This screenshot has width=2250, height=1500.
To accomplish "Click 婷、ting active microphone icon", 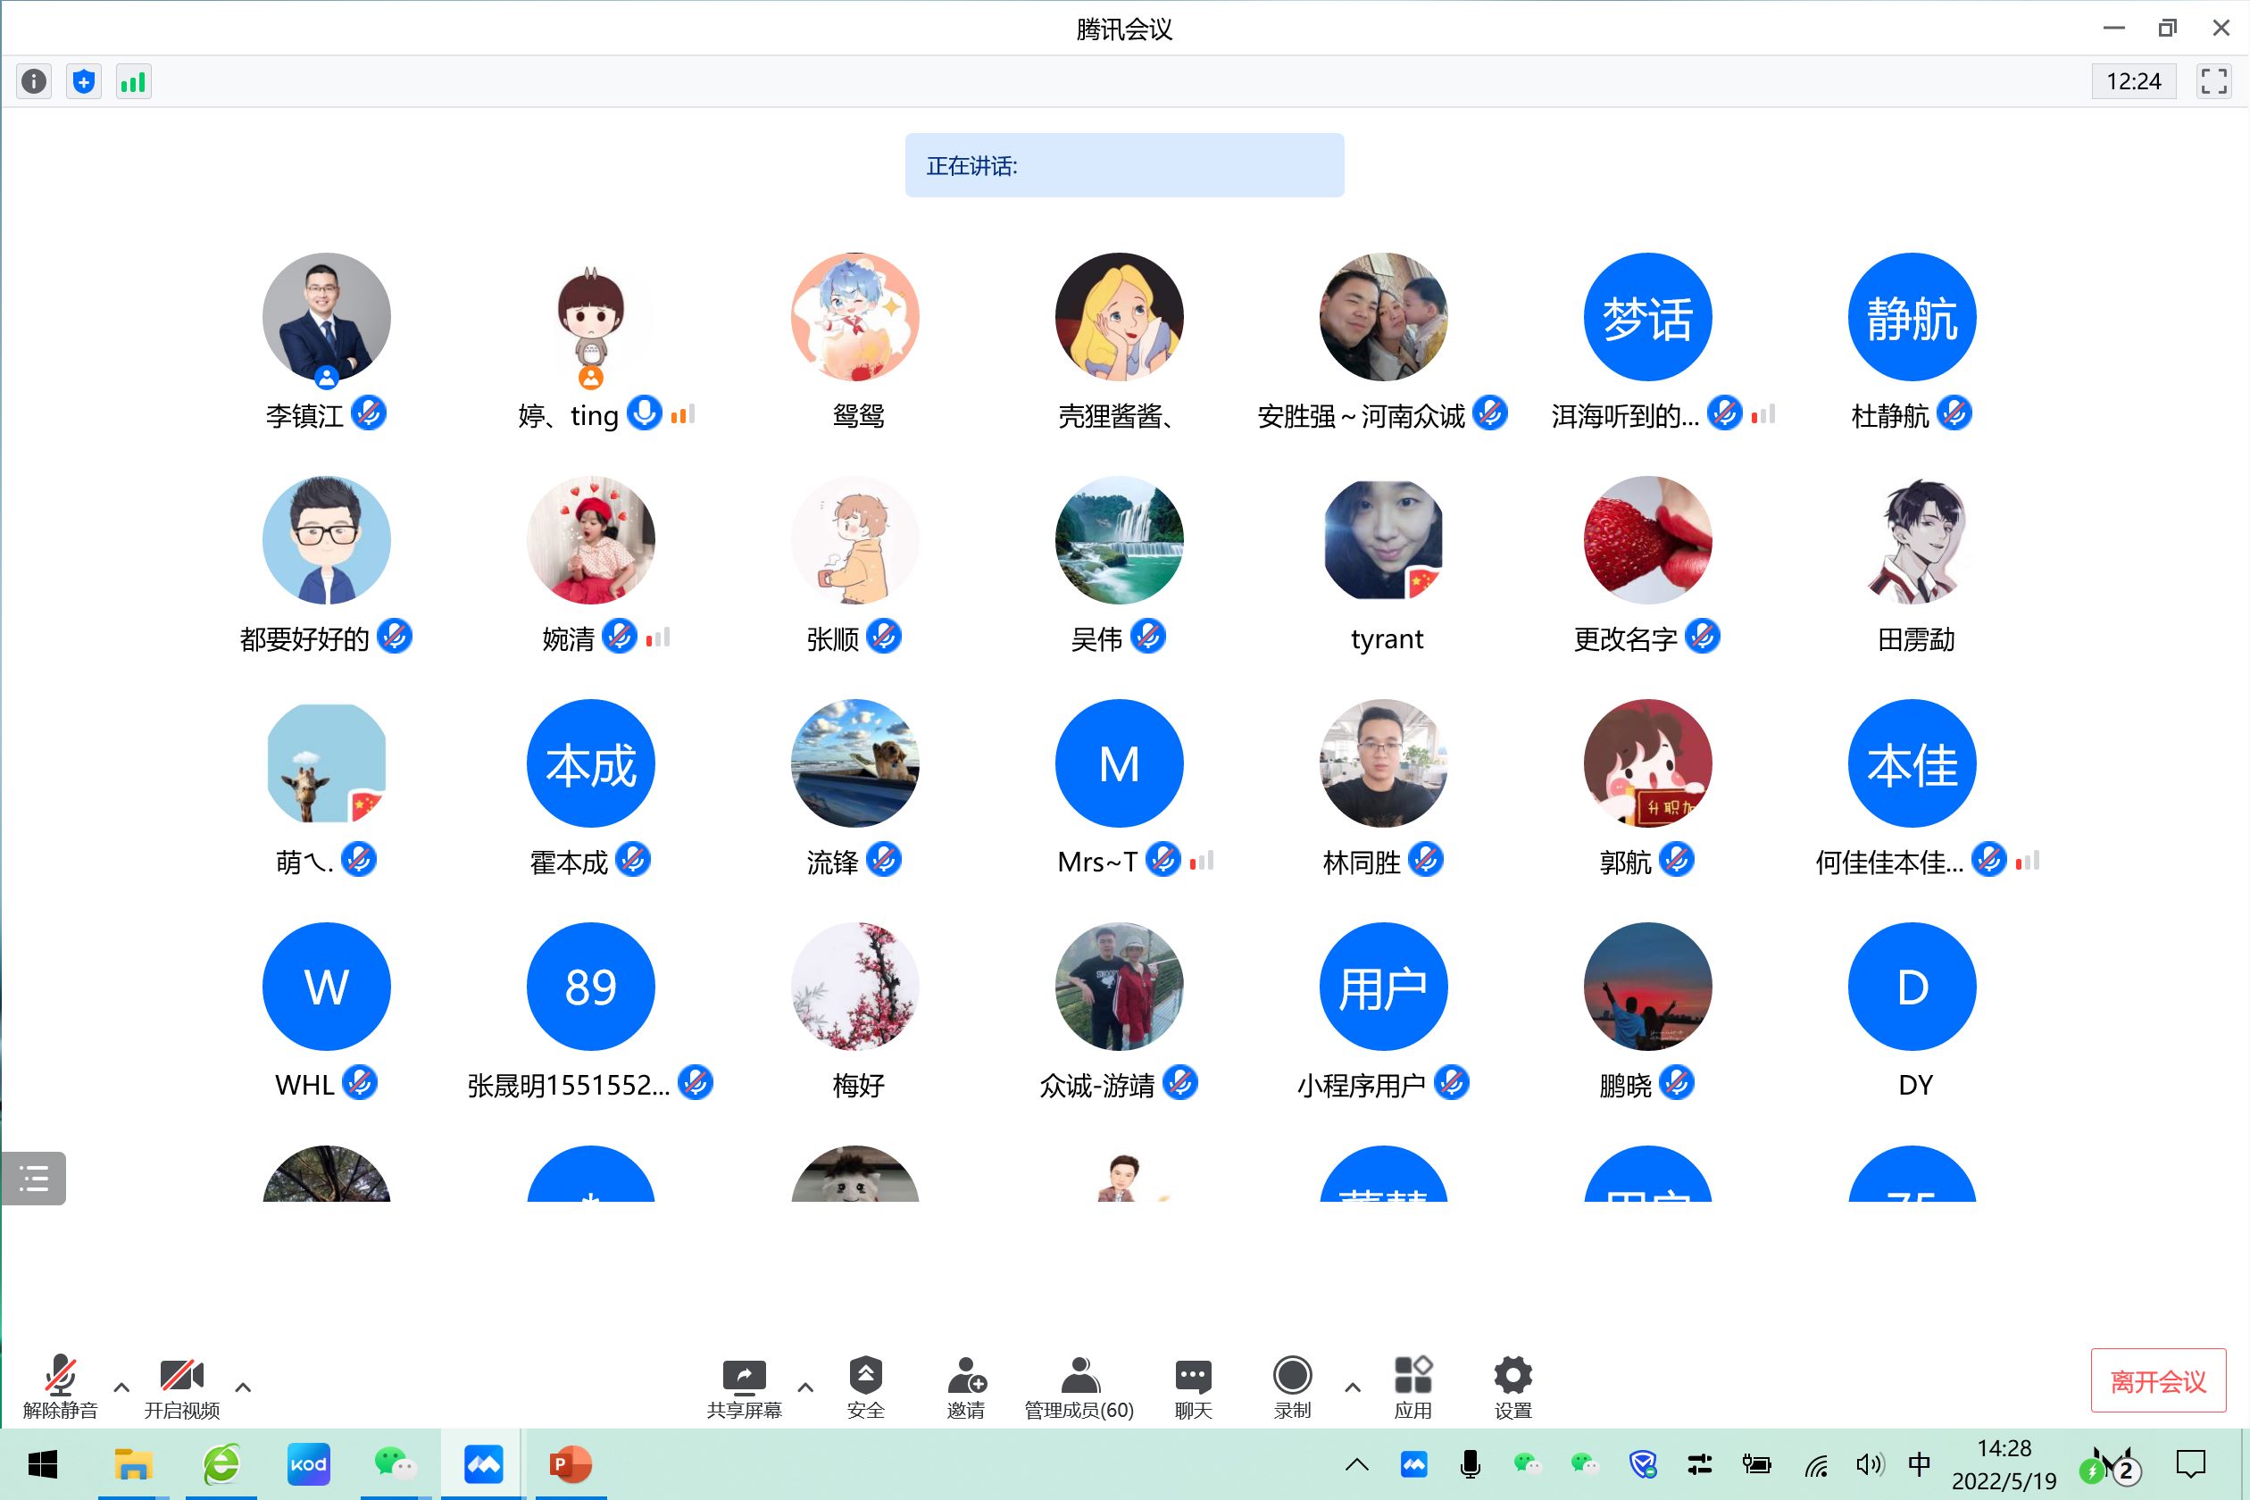I will tap(645, 413).
